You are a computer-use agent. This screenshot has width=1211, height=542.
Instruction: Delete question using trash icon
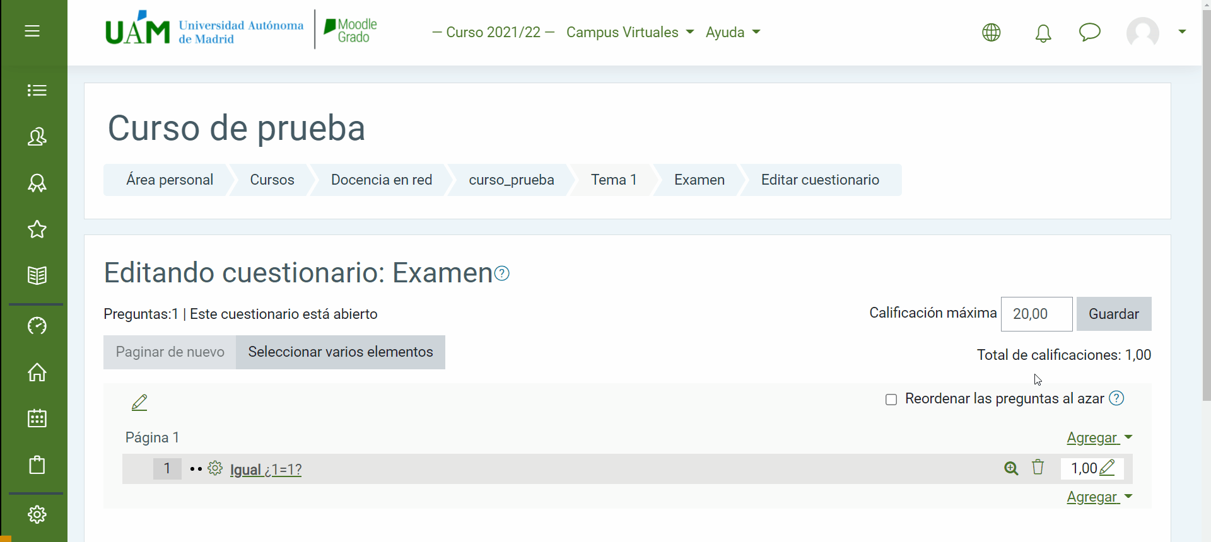pos(1038,468)
